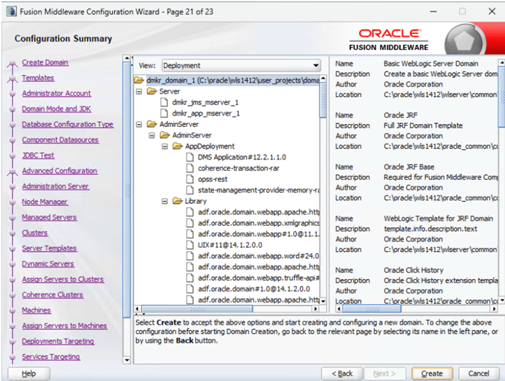Screen dimensions: 505x381
Task: Click the step bullet next to Node Manager
Action: 13,203
